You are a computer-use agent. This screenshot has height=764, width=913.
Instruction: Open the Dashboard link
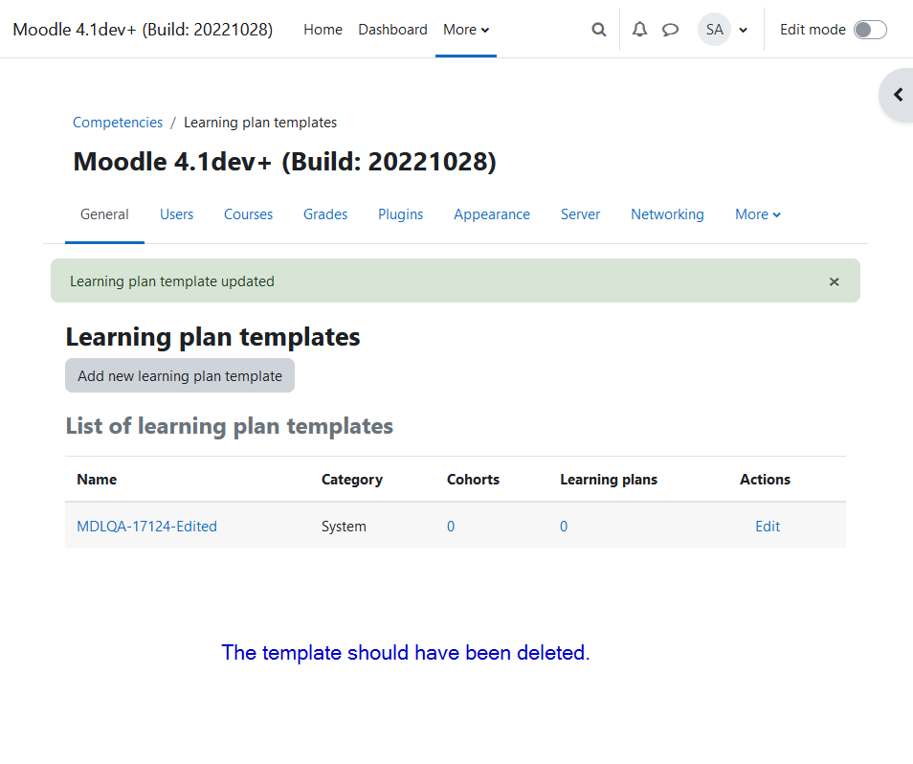392,30
